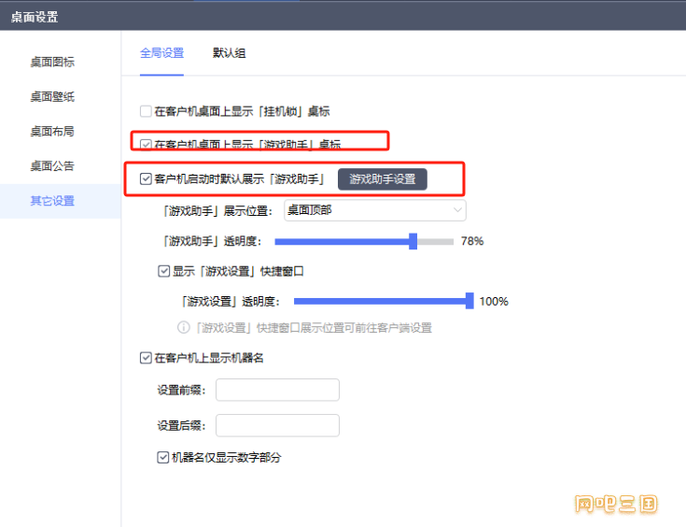Enable the 显示「挂机锁」桌标 checkbox
Viewport: 686px width, 527px height.
(x=146, y=111)
